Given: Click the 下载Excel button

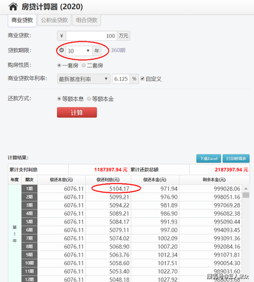Looking at the screenshot, I should [x=208, y=159].
